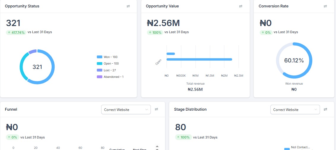The image size is (336, 150).
Task: Click the ₦1.5M axis label
Action: (210, 76)
